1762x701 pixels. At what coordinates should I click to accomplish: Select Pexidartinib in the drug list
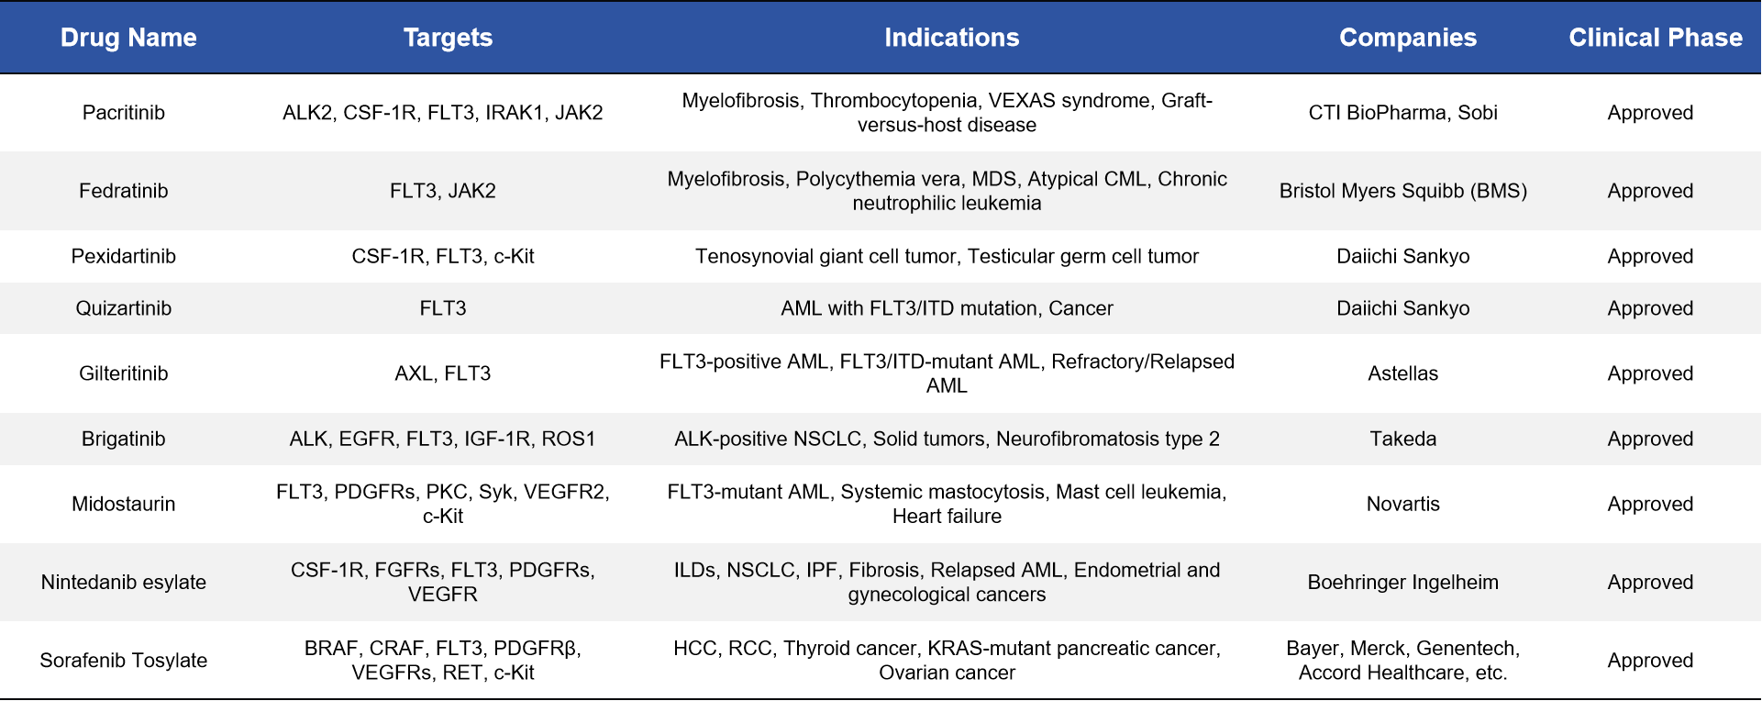124,256
